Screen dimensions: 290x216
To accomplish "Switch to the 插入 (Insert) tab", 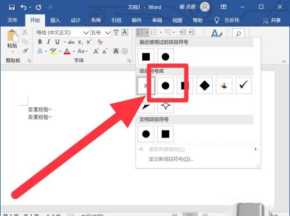I will 55,20.
